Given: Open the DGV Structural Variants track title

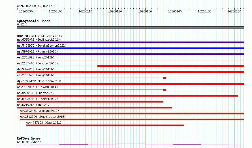Looking at the screenshot, I should point(40,36).
